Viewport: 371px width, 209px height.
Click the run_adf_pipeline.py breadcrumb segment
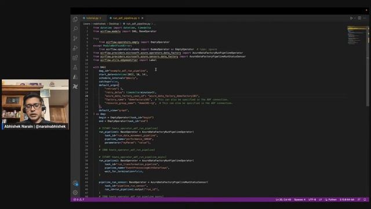click(139, 24)
